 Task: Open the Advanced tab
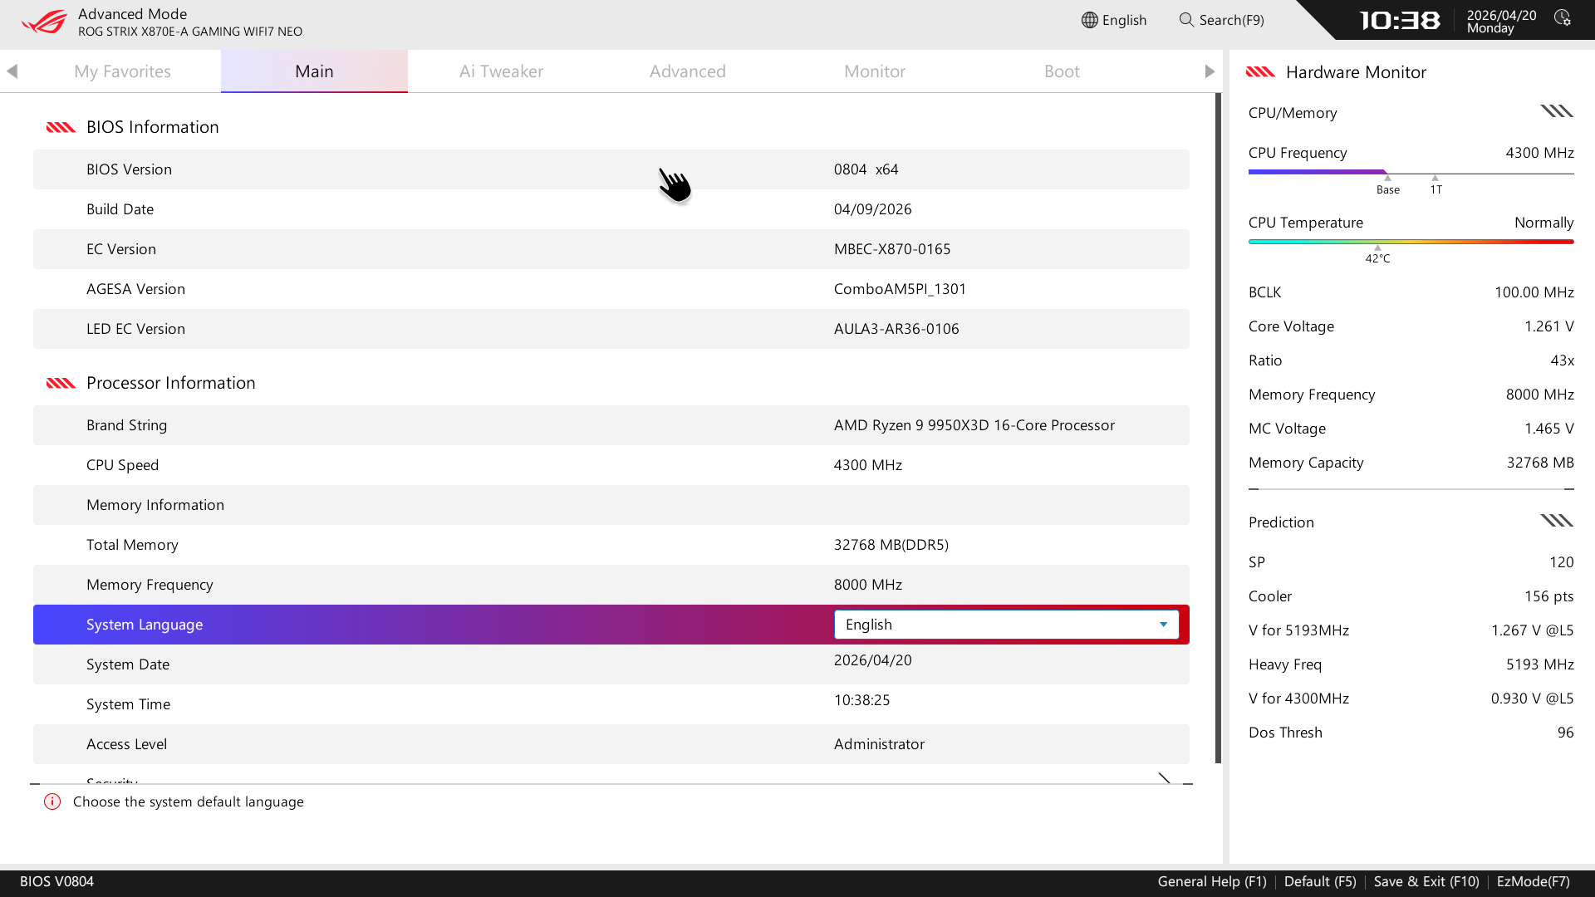coord(687,71)
